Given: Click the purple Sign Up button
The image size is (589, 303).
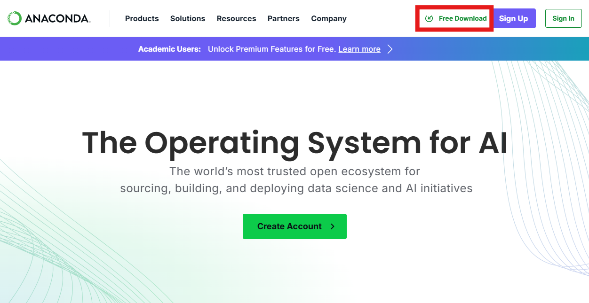Looking at the screenshot, I should [513, 18].
